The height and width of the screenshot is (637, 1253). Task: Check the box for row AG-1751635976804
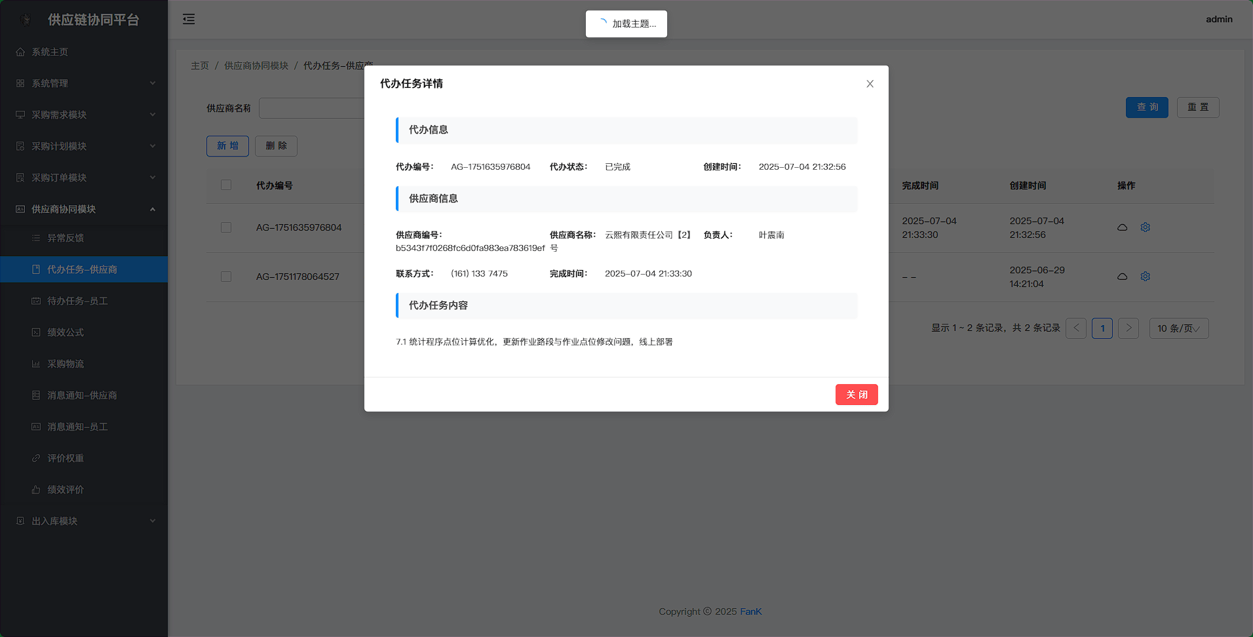click(x=226, y=227)
